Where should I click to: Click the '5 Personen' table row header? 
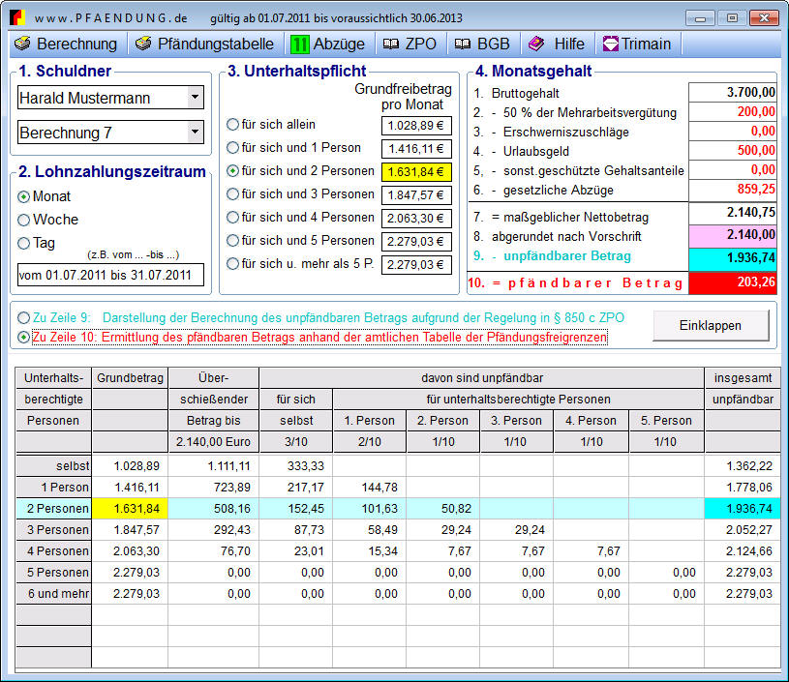point(53,573)
